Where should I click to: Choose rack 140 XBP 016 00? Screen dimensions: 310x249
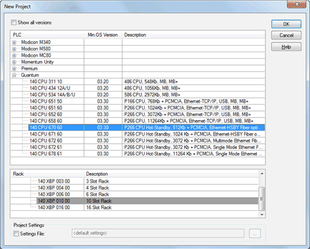[x=54, y=208]
